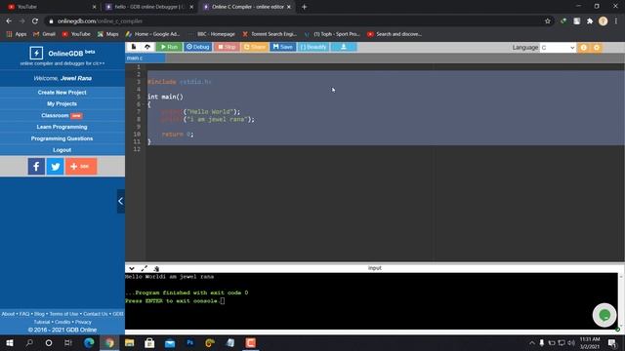
Task: Collapse the left sidebar with arrow
Action: (x=121, y=202)
